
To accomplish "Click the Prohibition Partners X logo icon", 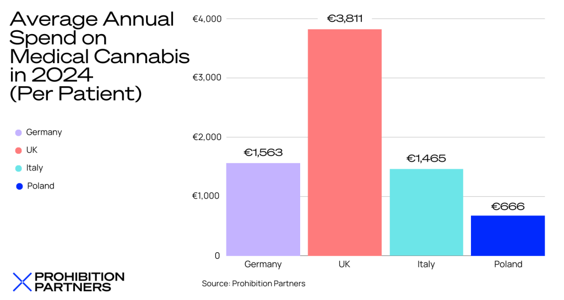I will coord(22,281).
